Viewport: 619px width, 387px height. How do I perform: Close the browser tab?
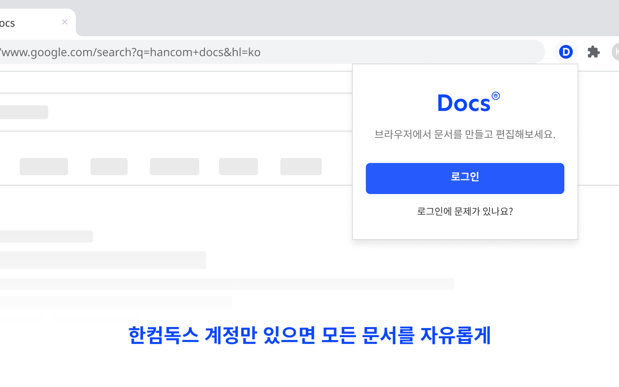point(65,22)
